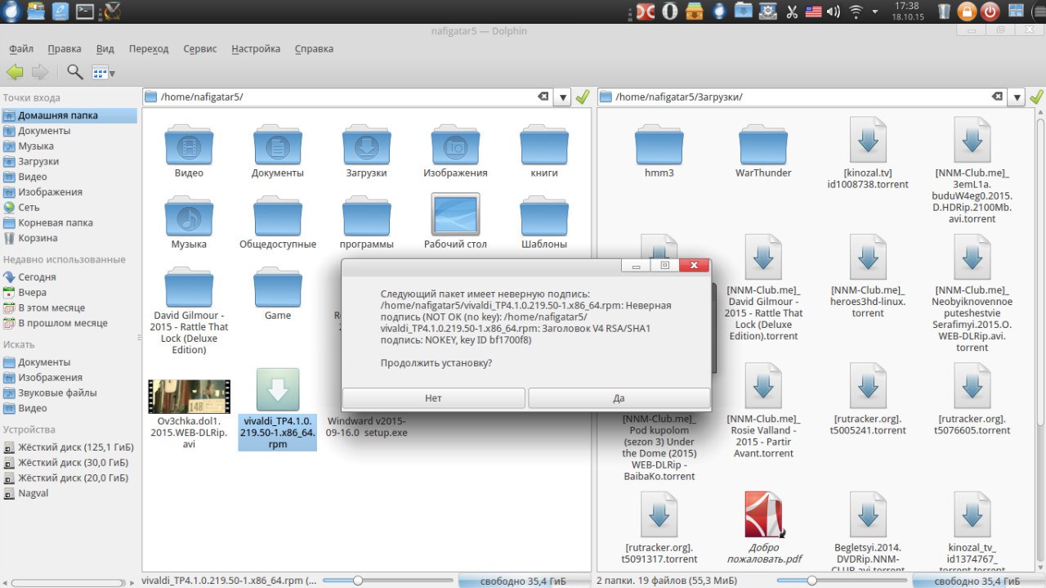The height and width of the screenshot is (588, 1046).
Task: Select the Общедоступные folder
Action: point(278,217)
